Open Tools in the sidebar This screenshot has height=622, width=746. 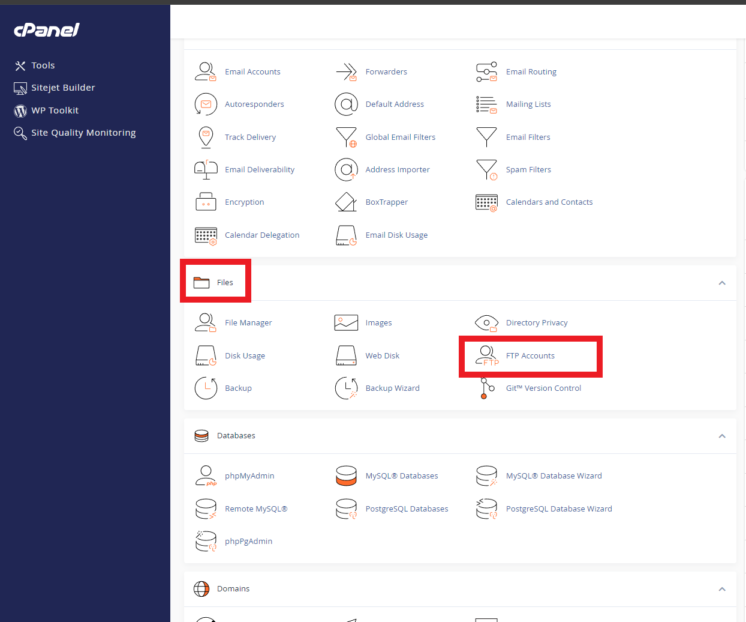tap(35, 65)
